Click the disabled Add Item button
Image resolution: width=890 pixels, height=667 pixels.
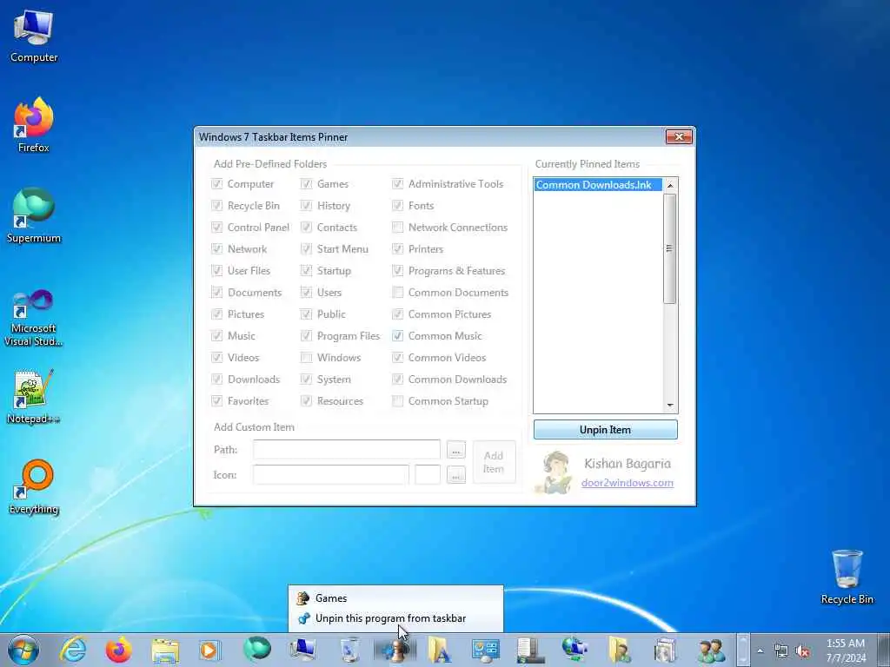(494, 462)
